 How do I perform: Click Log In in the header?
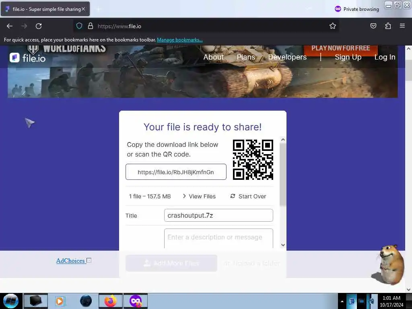click(385, 57)
